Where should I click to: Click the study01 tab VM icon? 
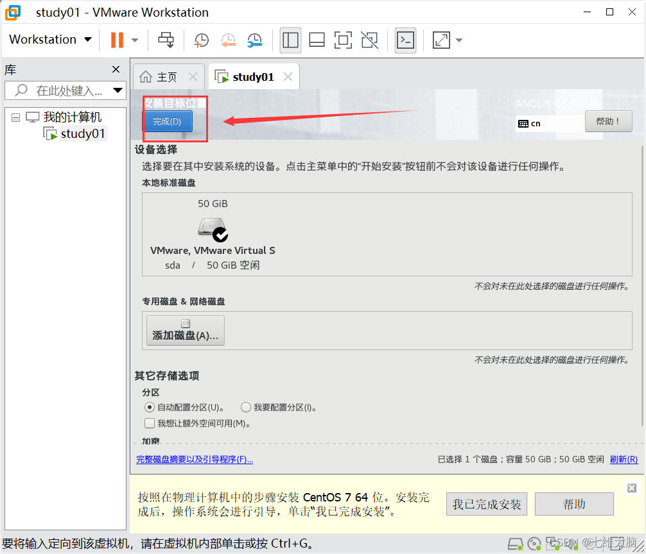(222, 77)
